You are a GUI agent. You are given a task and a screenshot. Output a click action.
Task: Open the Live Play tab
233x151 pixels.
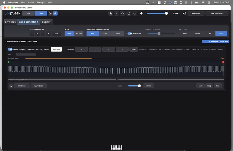coord(10,22)
